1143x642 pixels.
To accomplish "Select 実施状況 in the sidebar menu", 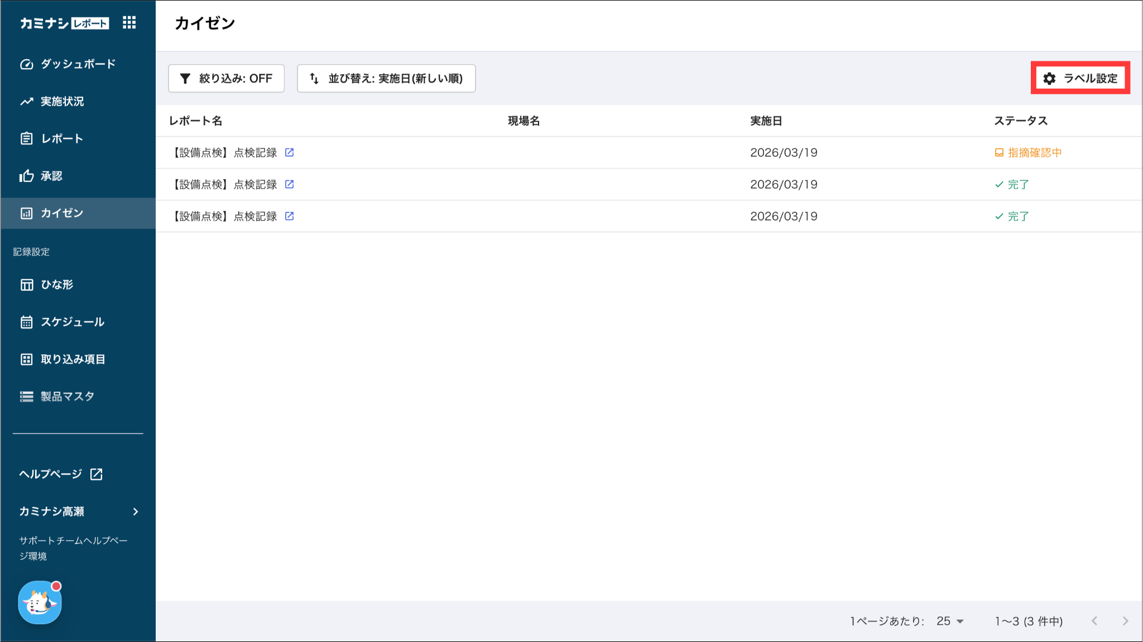I will [x=78, y=101].
